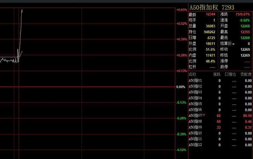Click the 82 change value for A50指07
The image size is (253, 159).
pyautogui.click(x=219, y=116)
